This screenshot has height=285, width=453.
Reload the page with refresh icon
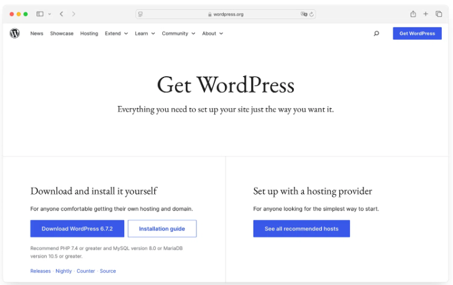pos(311,14)
